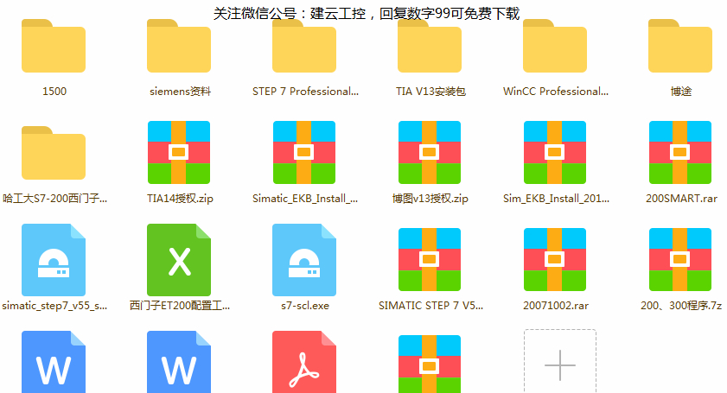
Task: Click the label 哈工大S7-200西门子...
Action: pyautogui.click(x=54, y=199)
